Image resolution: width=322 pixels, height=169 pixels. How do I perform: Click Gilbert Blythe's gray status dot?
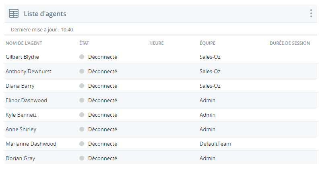82,57
